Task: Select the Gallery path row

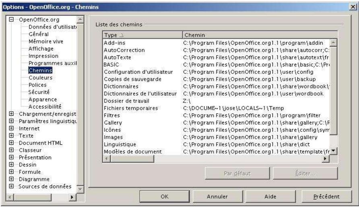Action: 217,123
